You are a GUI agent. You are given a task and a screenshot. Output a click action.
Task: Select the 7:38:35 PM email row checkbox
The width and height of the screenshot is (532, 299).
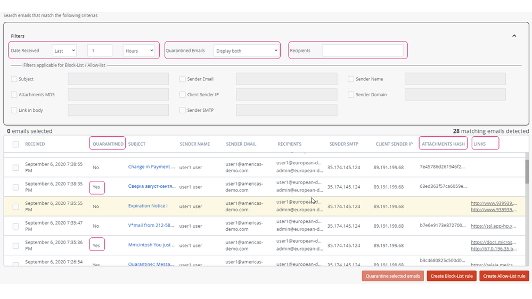coord(15,187)
